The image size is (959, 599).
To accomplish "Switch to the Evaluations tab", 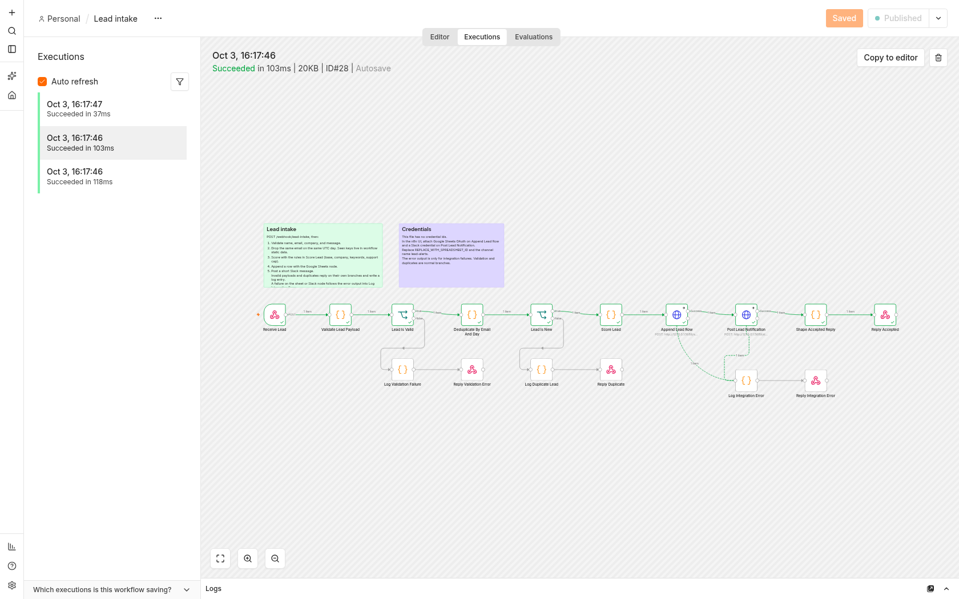I will [534, 37].
